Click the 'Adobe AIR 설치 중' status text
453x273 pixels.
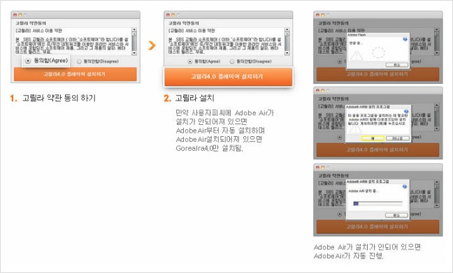(364, 191)
